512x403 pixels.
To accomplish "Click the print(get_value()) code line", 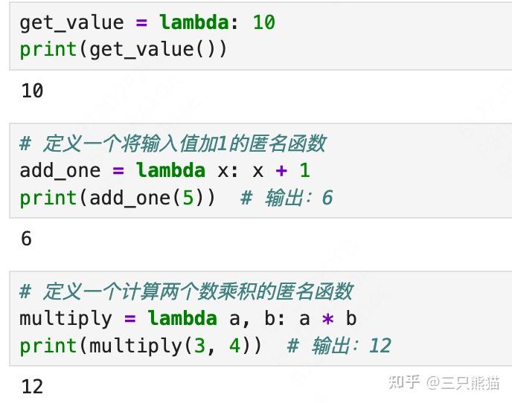I will tap(123, 49).
